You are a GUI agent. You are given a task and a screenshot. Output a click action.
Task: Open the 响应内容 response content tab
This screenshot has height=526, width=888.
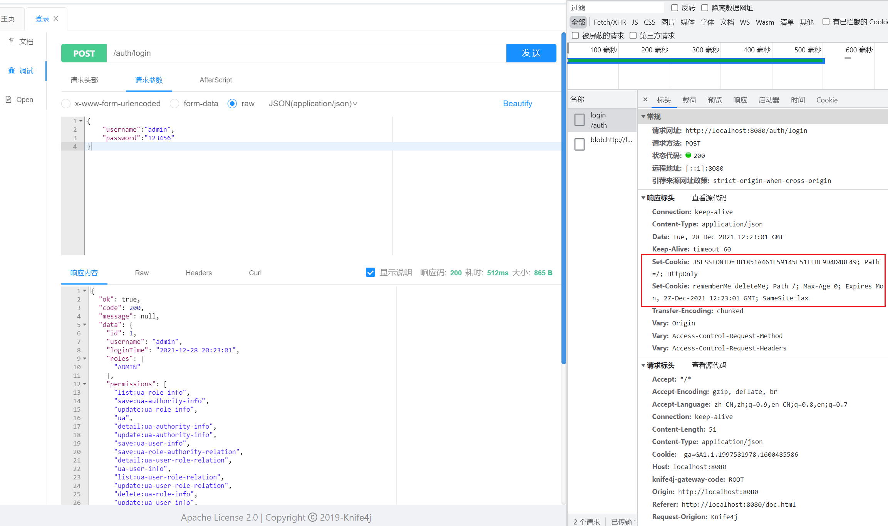click(84, 273)
